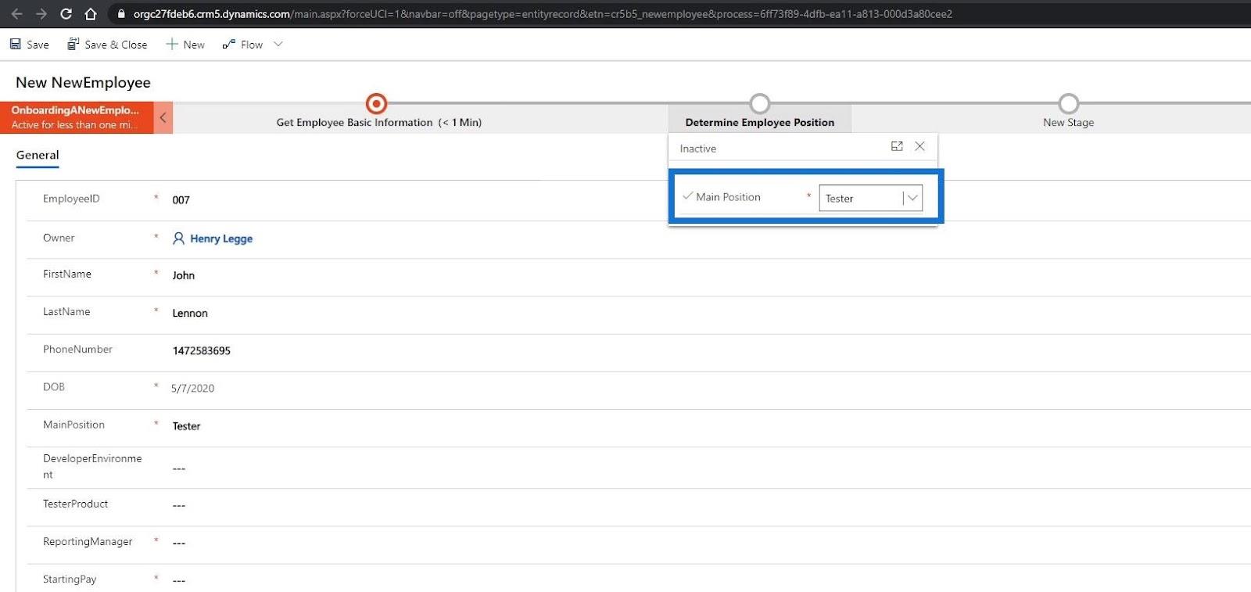1251x592 pixels.
Task: Select the Get Employee Basic Information stage circle
Action: pyautogui.click(x=376, y=103)
